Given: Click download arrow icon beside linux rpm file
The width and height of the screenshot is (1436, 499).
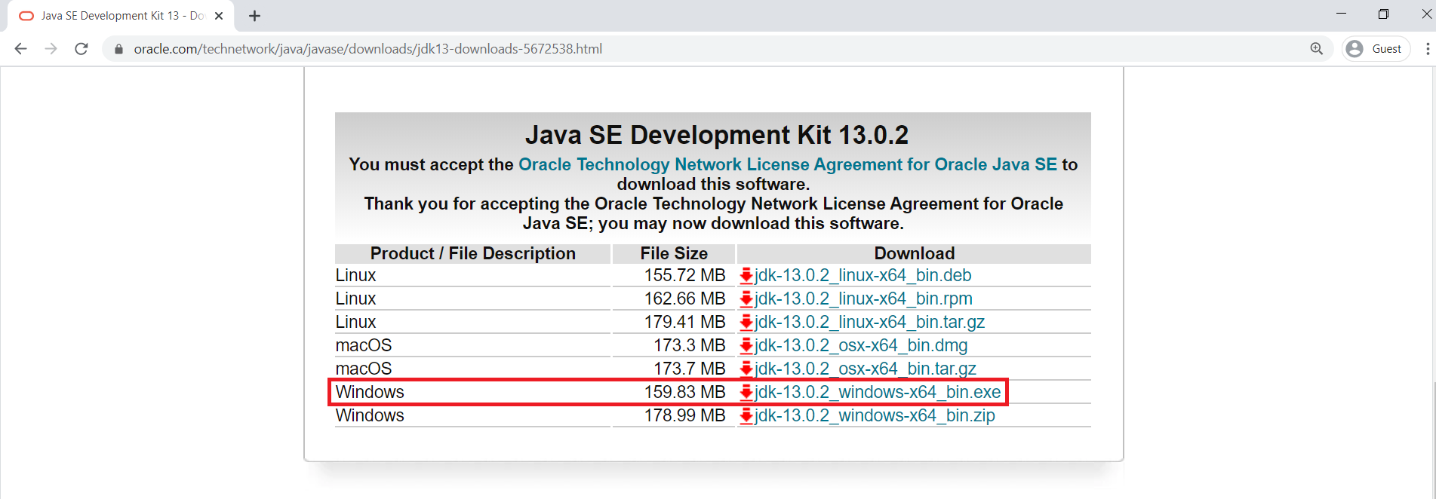Looking at the screenshot, I should coord(746,299).
